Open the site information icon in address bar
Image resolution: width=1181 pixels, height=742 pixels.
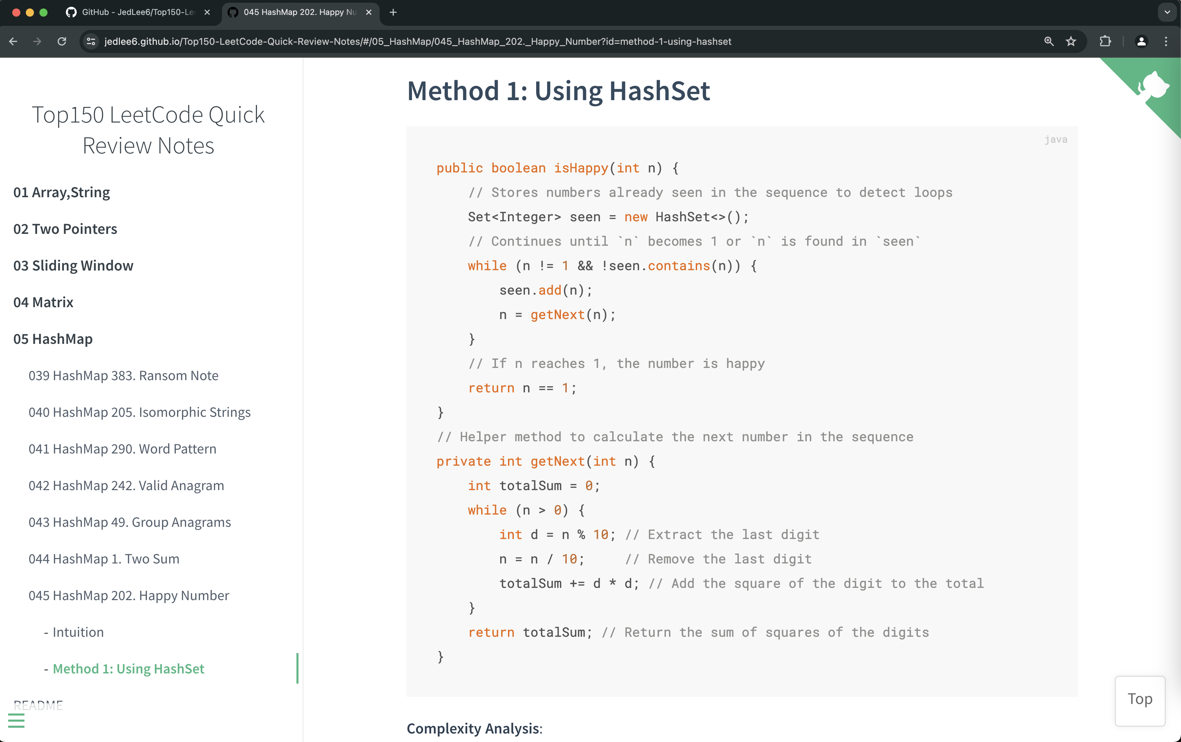tap(91, 42)
